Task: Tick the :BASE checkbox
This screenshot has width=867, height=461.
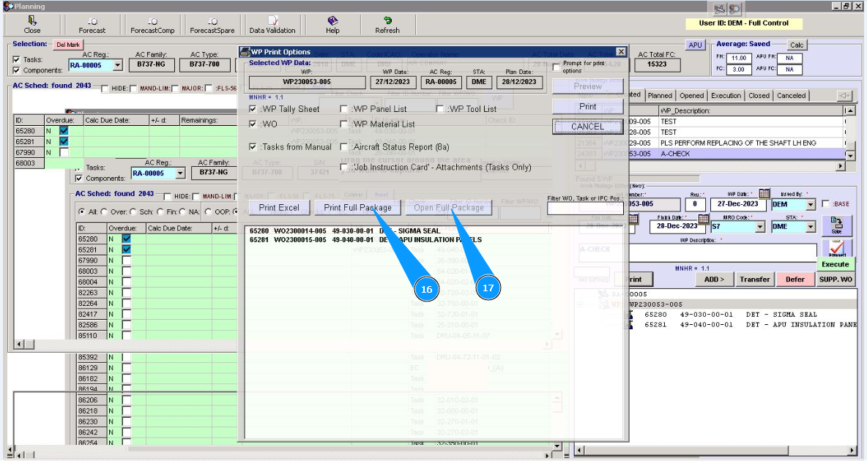Action: [x=825, y=204]
